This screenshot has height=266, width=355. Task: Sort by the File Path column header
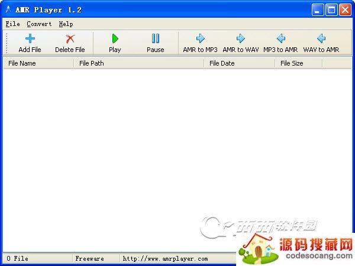pyautogui.click(x=139, y=63)
